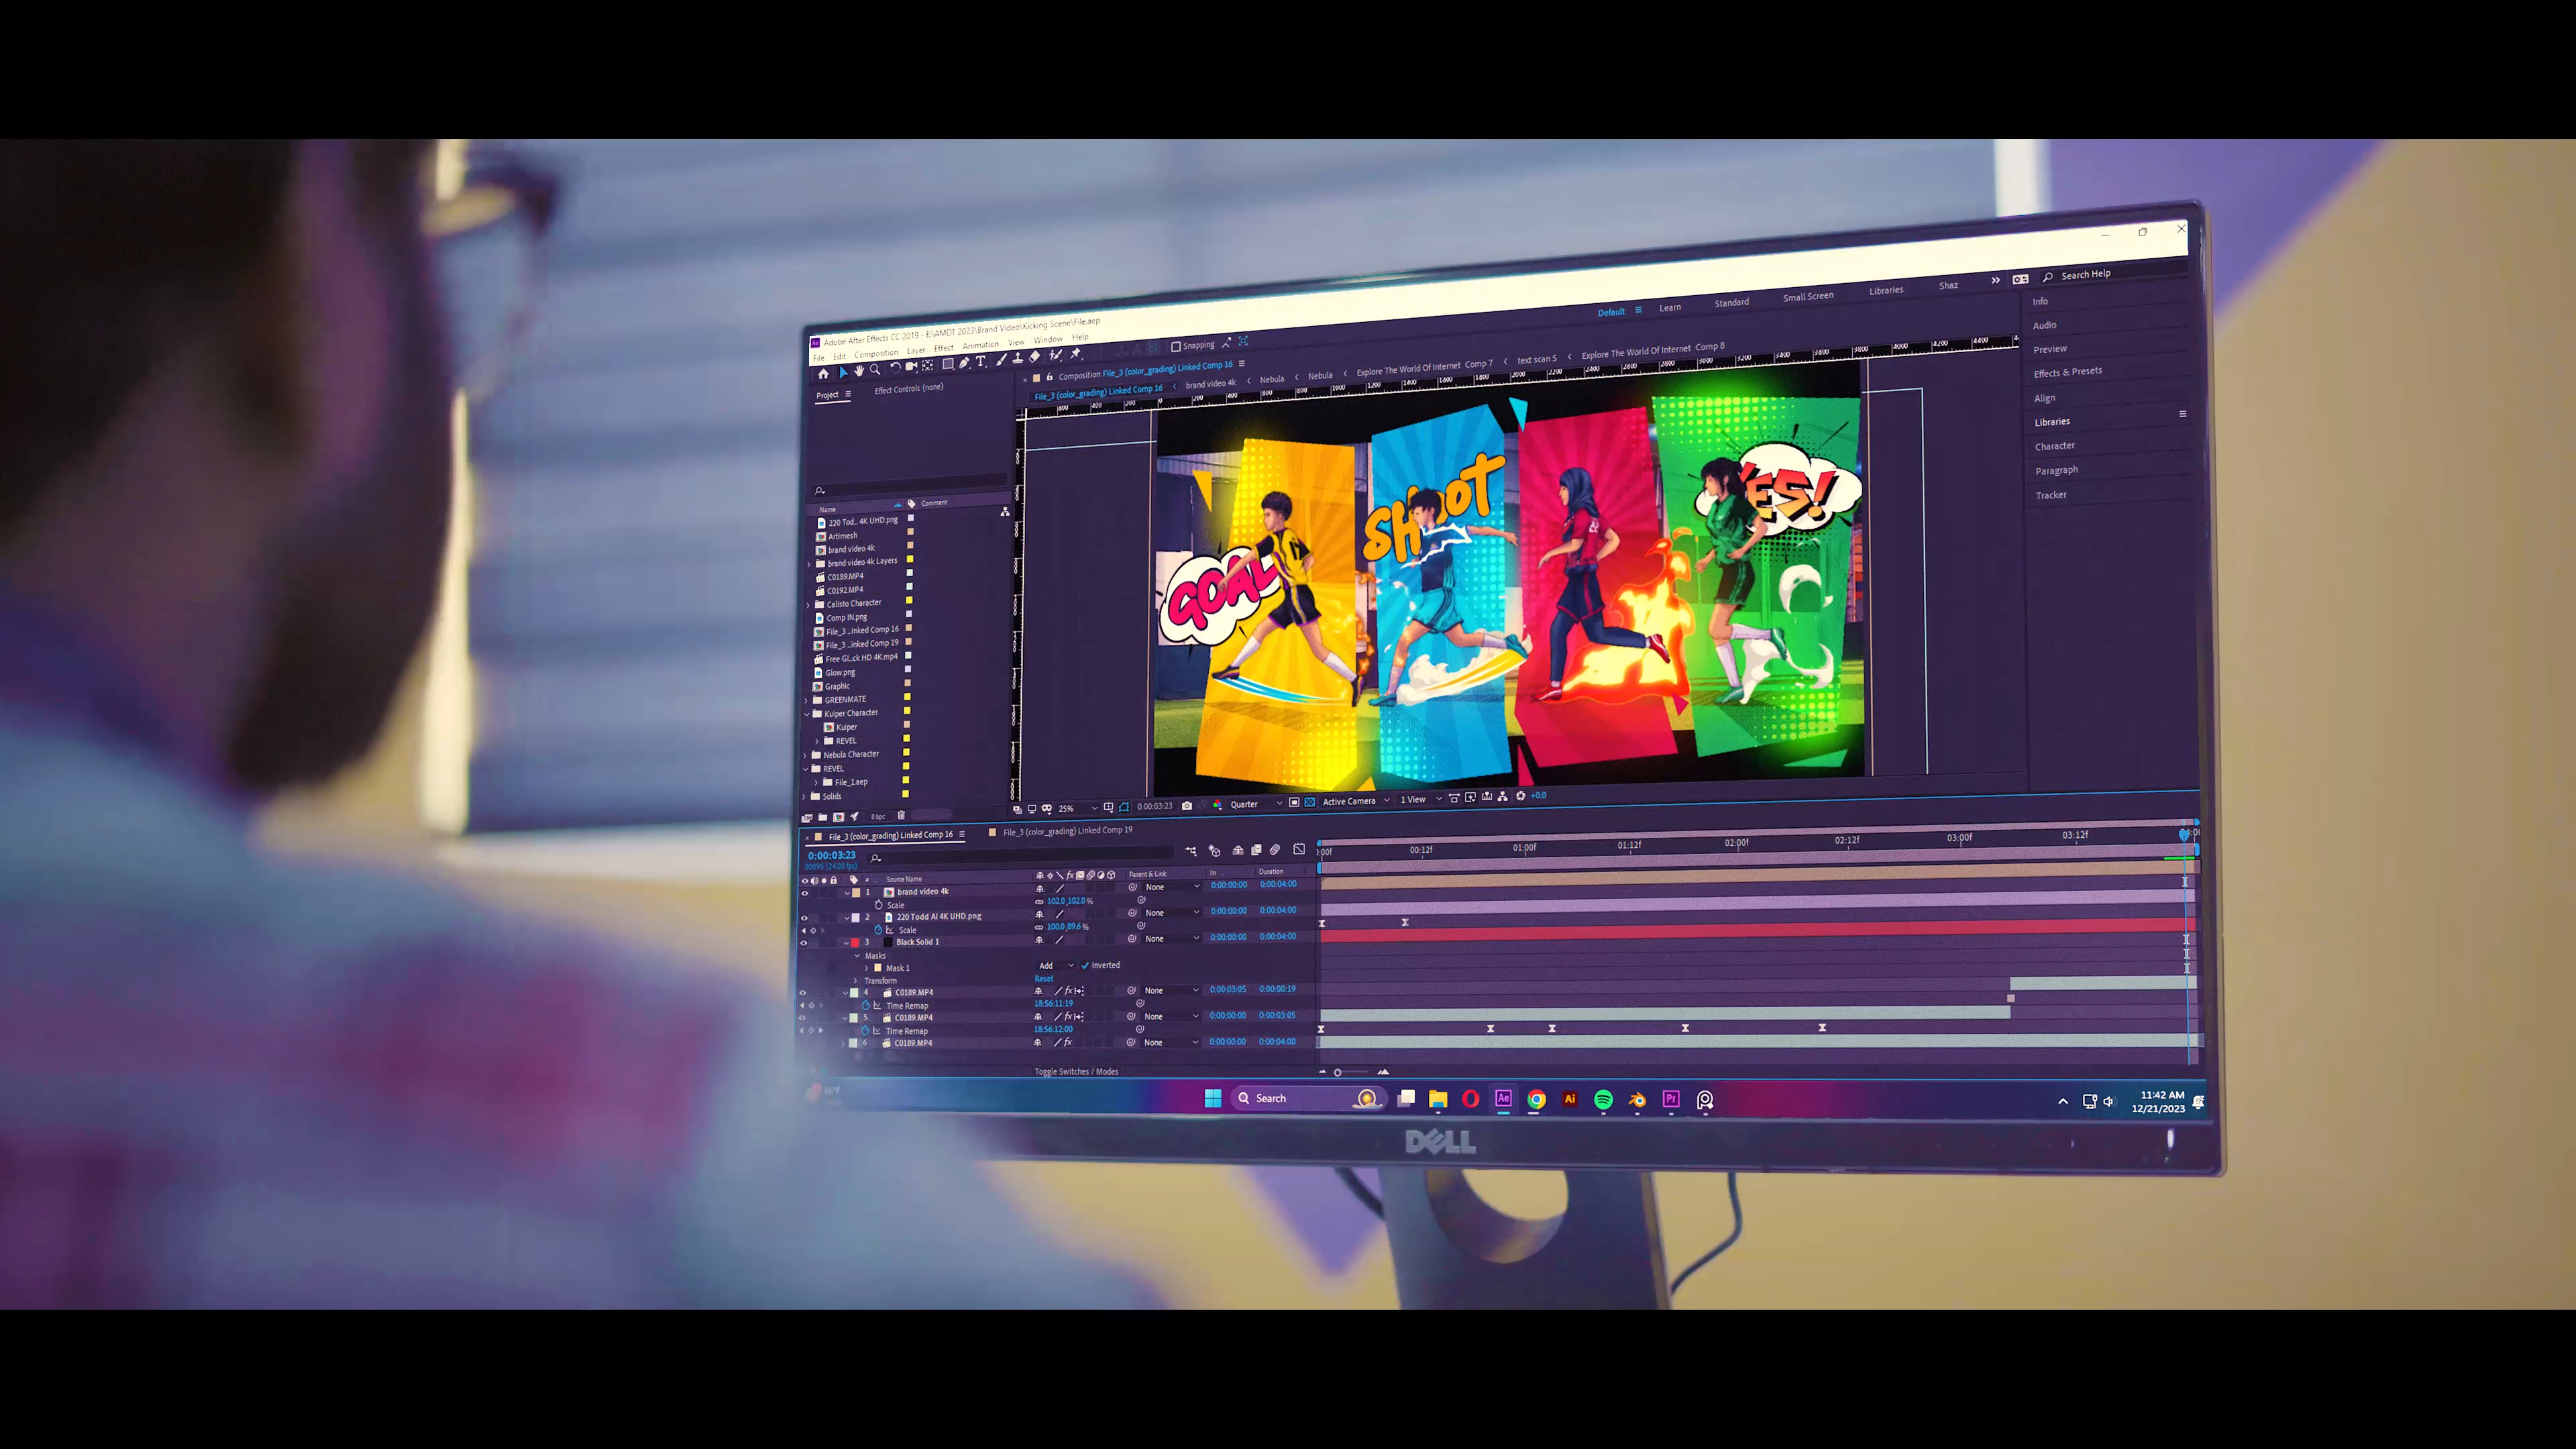This screenshot has height=1449, width=2576.
Task: Select the Pen tool
Action: (x=964, y=363)
